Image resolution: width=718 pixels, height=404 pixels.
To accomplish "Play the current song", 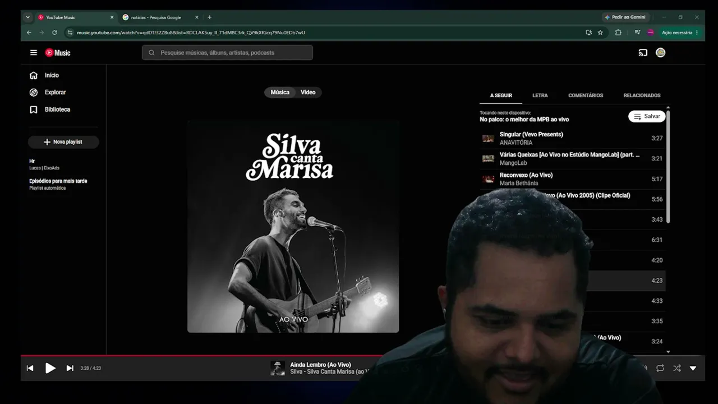I will pyautogui.click(x=50, y=368).
